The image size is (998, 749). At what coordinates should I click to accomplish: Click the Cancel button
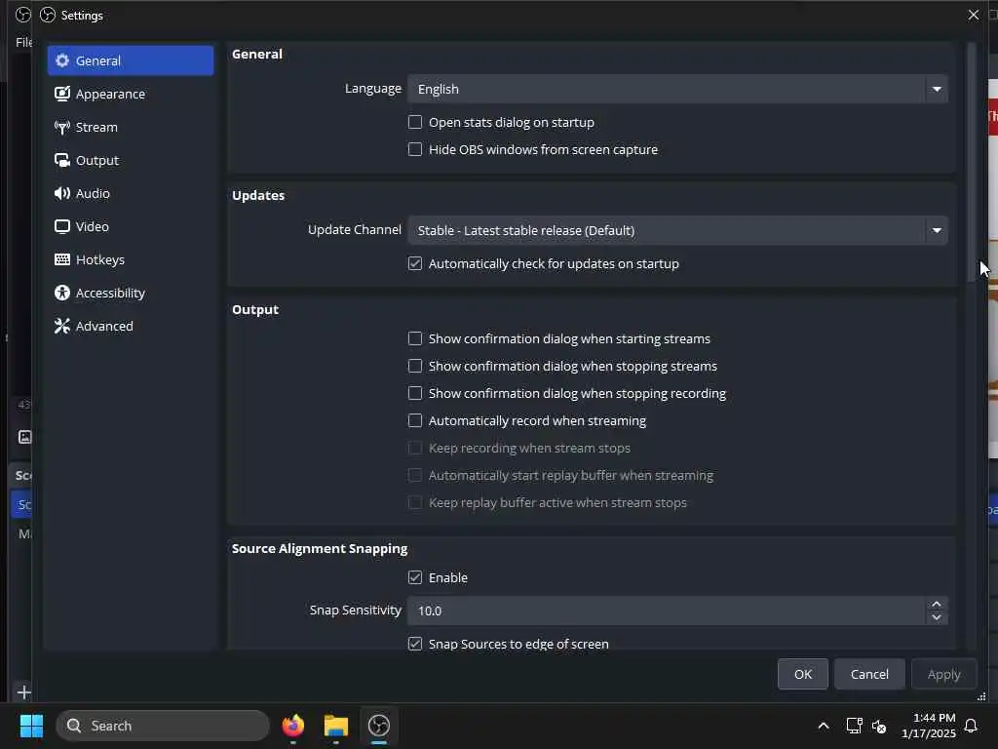click(x=869, y=674)
